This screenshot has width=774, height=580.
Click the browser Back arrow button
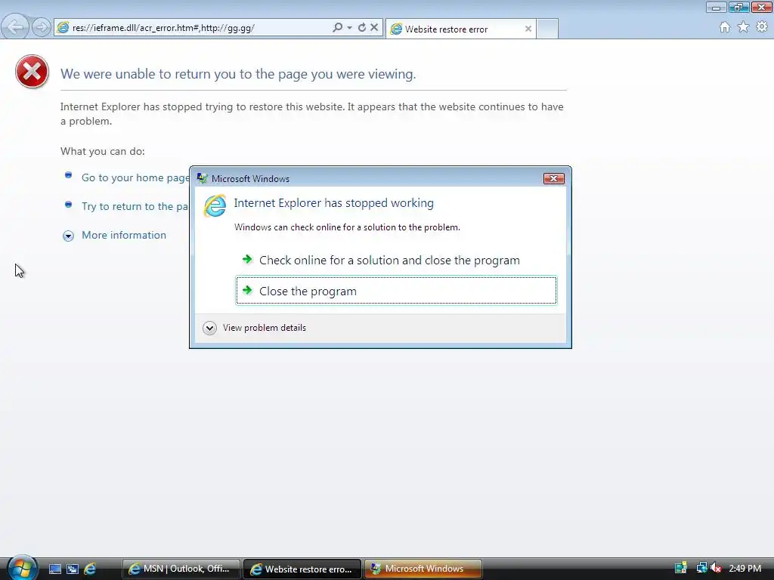pyautogui.click(x=15, y=27)
